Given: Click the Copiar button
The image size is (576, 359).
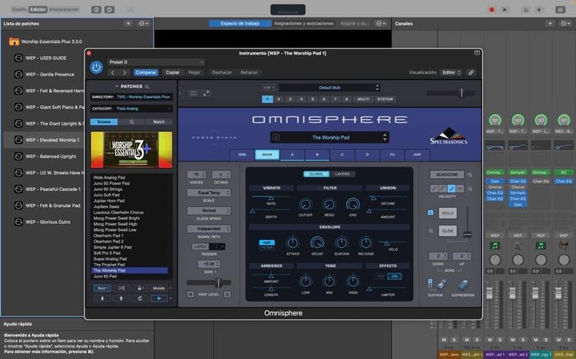Looking at the screenshot, I should 172,73.
